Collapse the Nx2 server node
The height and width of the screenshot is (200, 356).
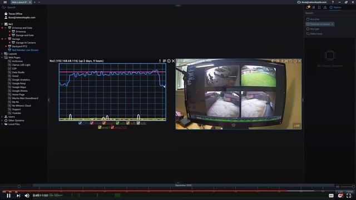click(x=2, y=24)
